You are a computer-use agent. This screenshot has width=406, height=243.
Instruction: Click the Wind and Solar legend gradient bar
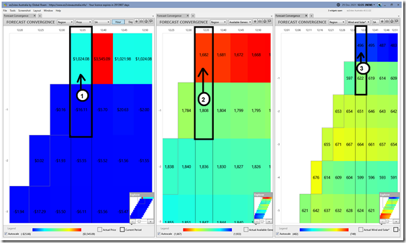[x=324, y=230]
